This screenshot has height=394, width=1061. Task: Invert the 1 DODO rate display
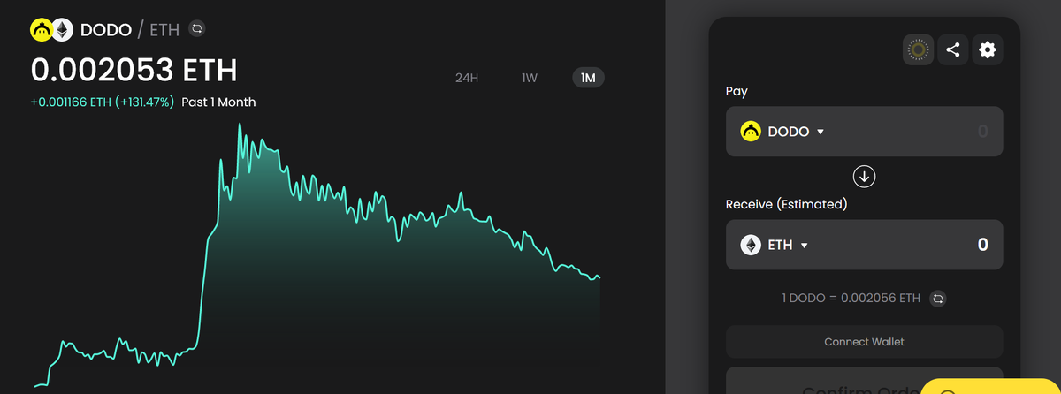point(939,299)
